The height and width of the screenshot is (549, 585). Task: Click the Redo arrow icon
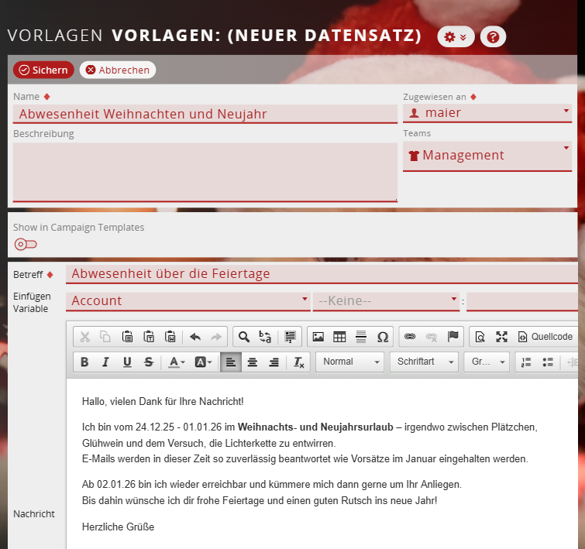216,337
